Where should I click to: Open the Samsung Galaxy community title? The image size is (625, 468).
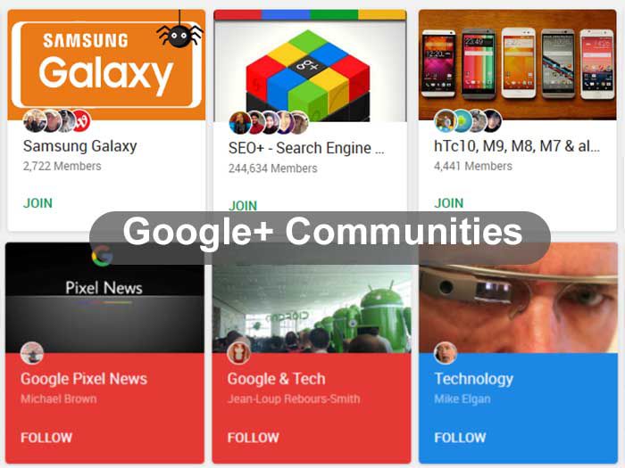pyautogui.click(x=79, y=146)
